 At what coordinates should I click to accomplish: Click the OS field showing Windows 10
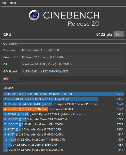pyautogui.click(x=72, y=64)
